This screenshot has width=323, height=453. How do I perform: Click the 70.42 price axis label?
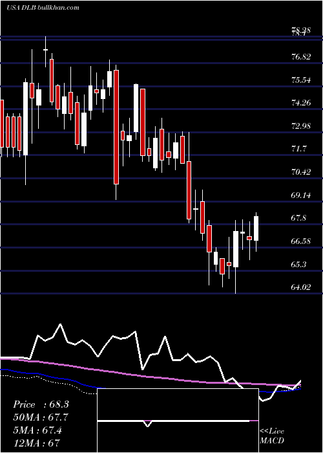[x=301, y=172]
